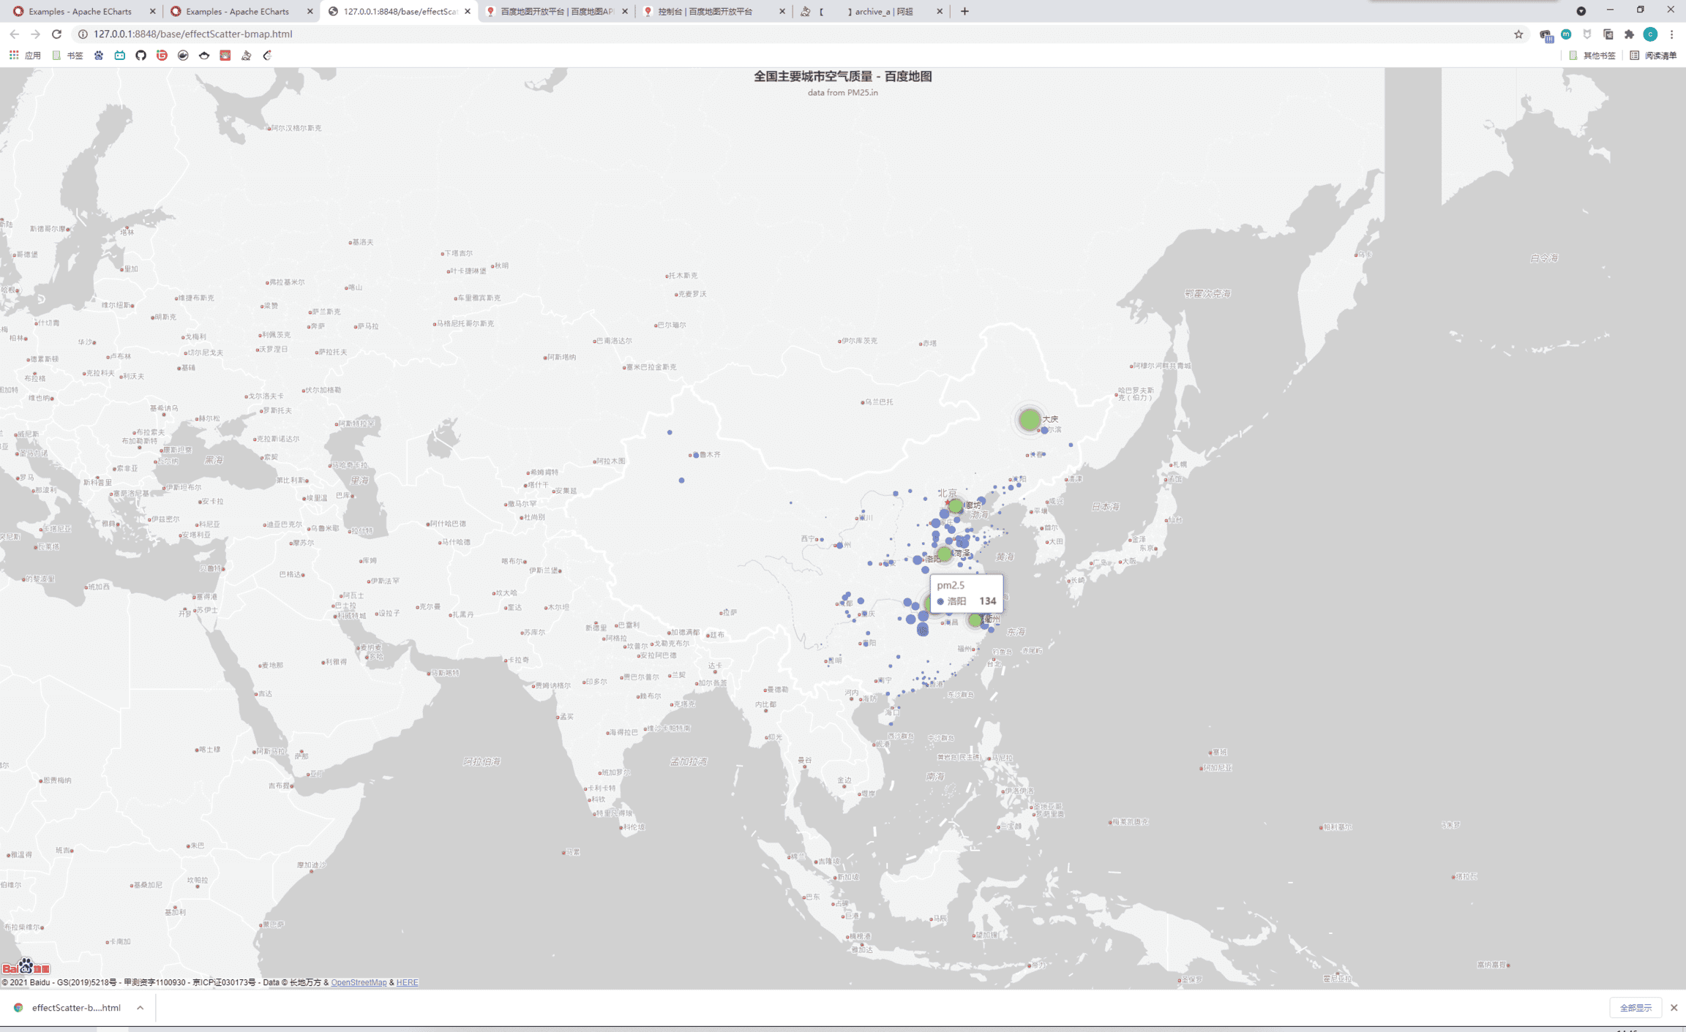Open the OpenStreetMap attribution link

[x=359, y=982]
